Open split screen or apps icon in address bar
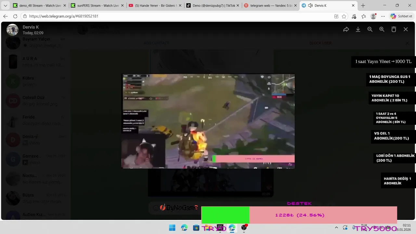This screenshot has width=416, height=234. [x=336, y=16]
